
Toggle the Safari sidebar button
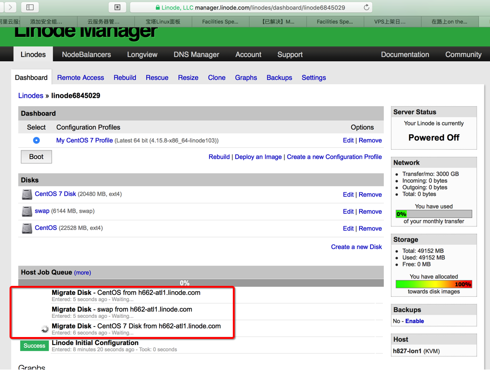click(30, 7)
